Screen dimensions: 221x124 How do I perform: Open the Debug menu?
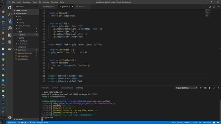click(46, 2)
